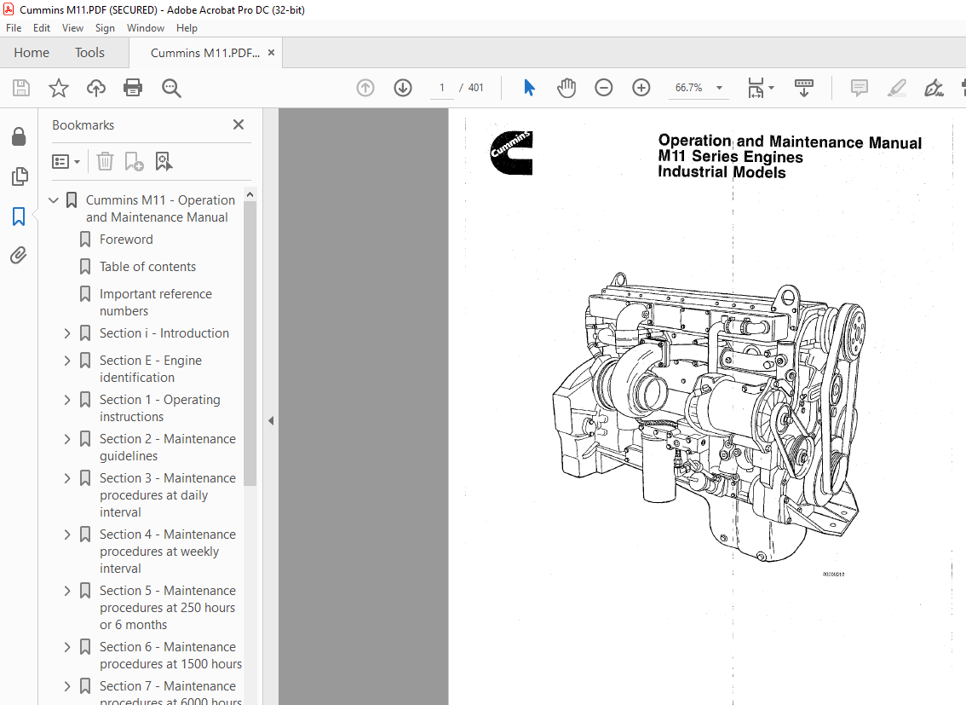Zoom out with minus button
966x705 pixels.
click(x=604, y=88)
